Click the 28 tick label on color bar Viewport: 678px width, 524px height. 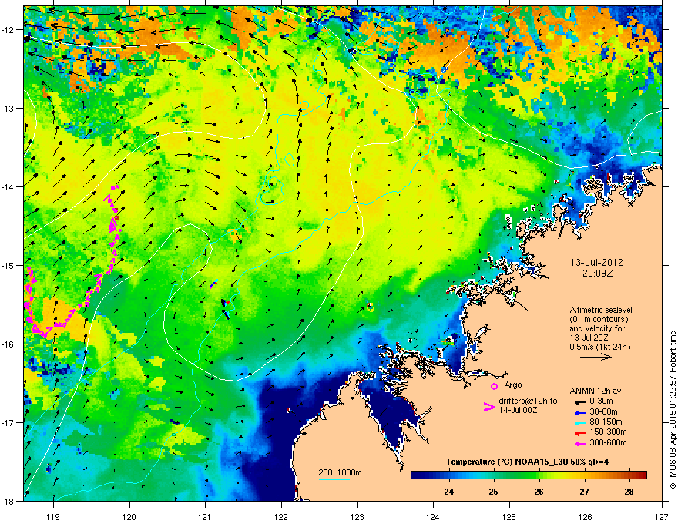pyautogui.click(x=629, y=492)
